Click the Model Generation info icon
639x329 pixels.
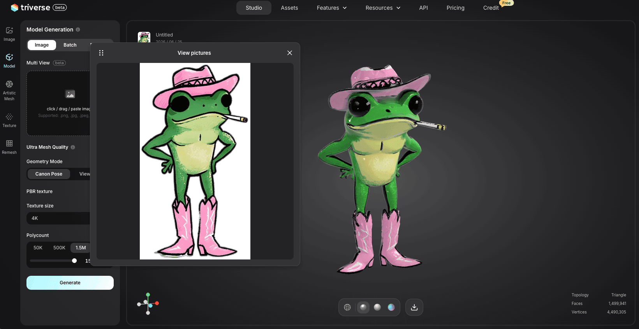pos(78,30)
